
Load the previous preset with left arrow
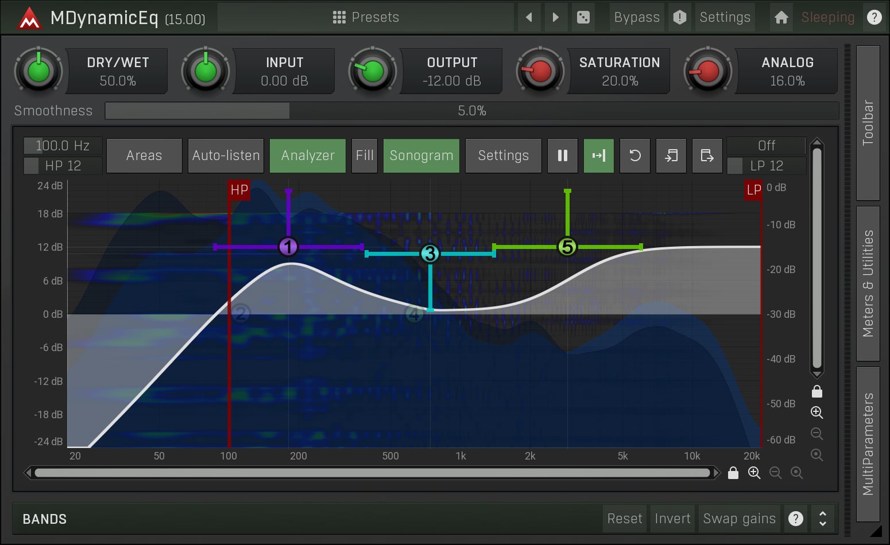pyautogui.click(x=529, y=17)
